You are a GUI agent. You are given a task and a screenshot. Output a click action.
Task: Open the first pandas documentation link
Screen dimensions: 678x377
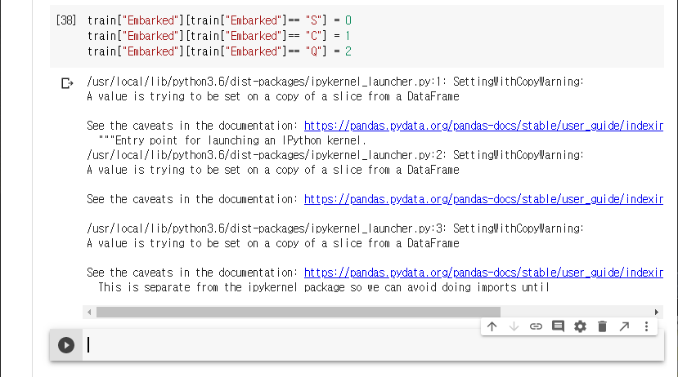(483, 126)
